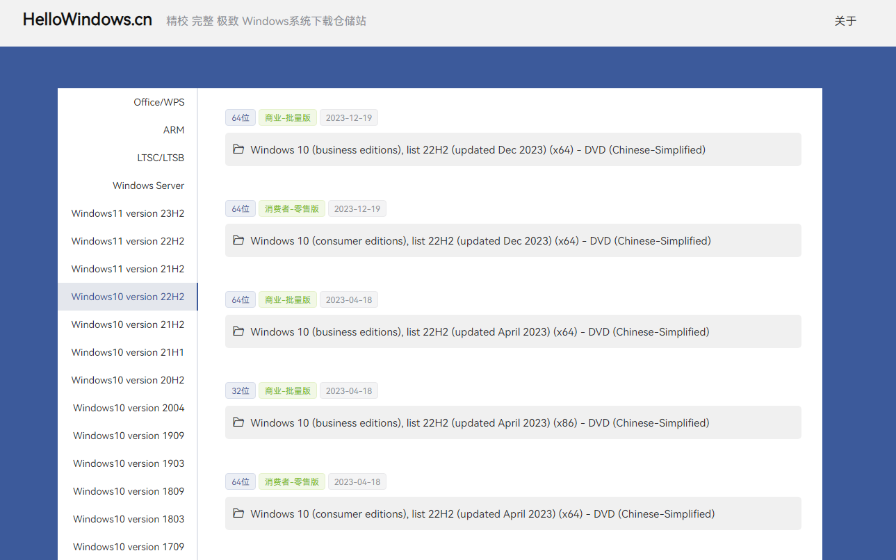Expand Windows 10 consumer editions Dec 2023 x64 entry
Screen dimensions: 896x560
tap(513, 240)
